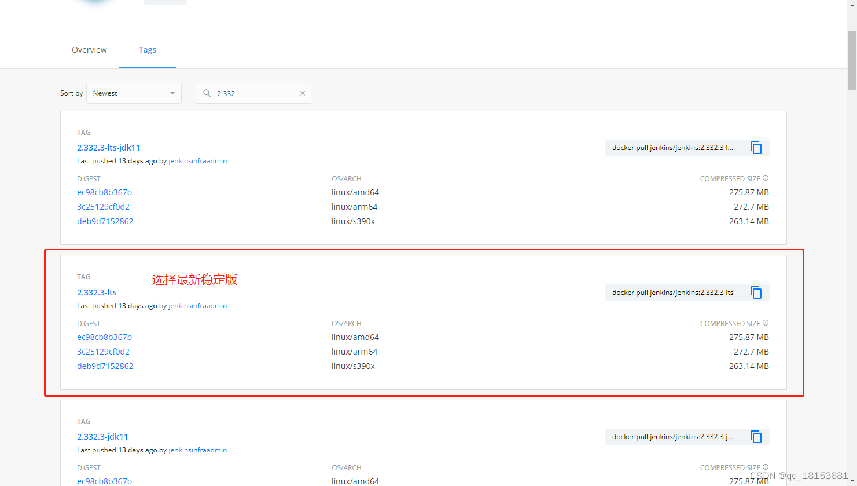Copy the docker pull command for 2.332.3-lts-jdk11
Image resolution: width=857 pixels, height=486 pixels.
756,148
